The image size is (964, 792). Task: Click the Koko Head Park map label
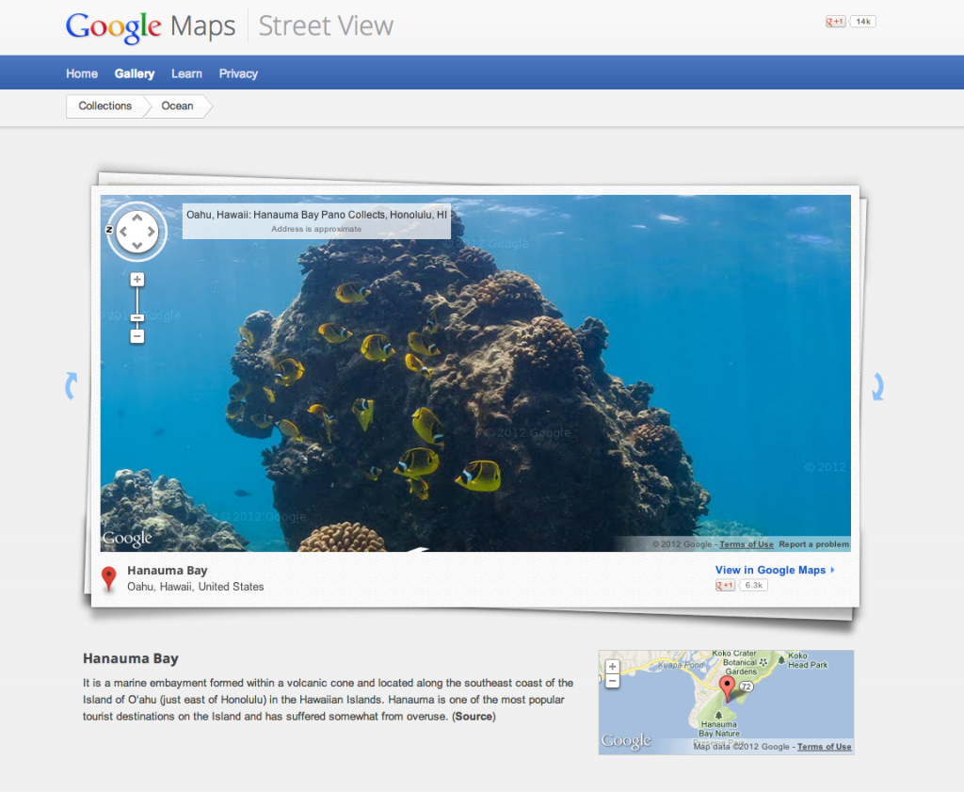point(808,660)
